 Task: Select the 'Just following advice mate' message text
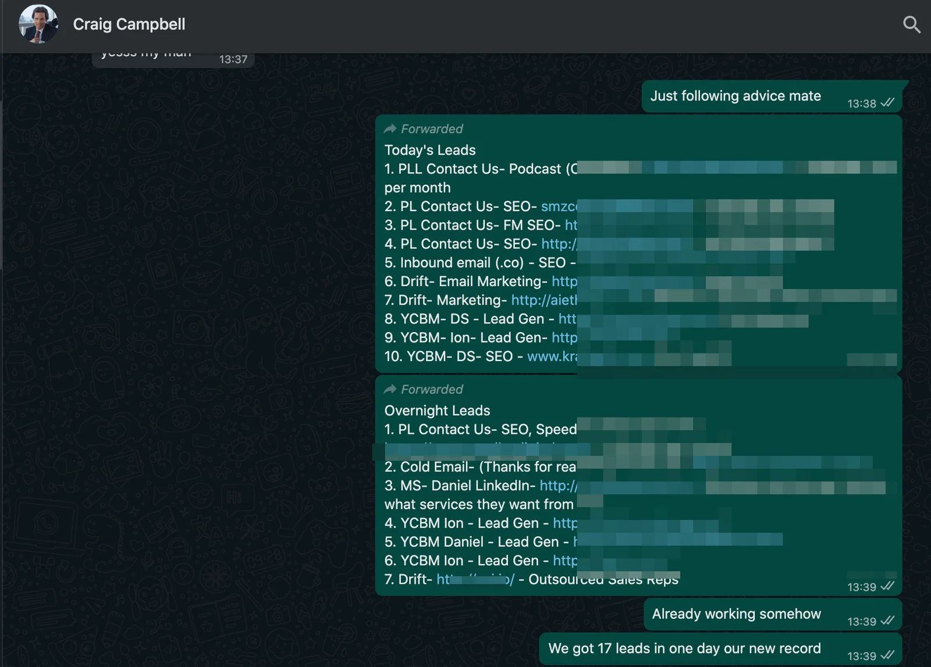735,96
